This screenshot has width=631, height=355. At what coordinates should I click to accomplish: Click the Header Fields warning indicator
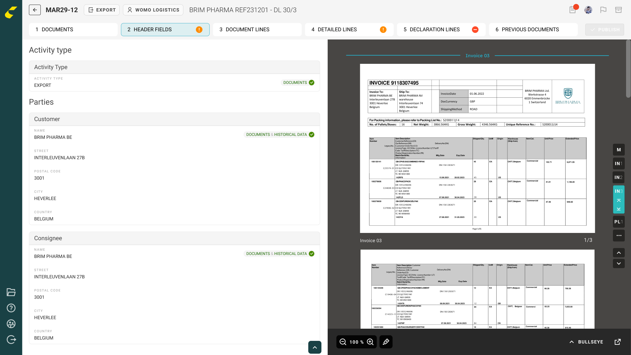[x=199, y=30]
